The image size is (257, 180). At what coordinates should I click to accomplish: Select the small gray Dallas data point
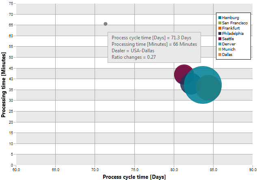pyautogui.click(x=106, y=24)
